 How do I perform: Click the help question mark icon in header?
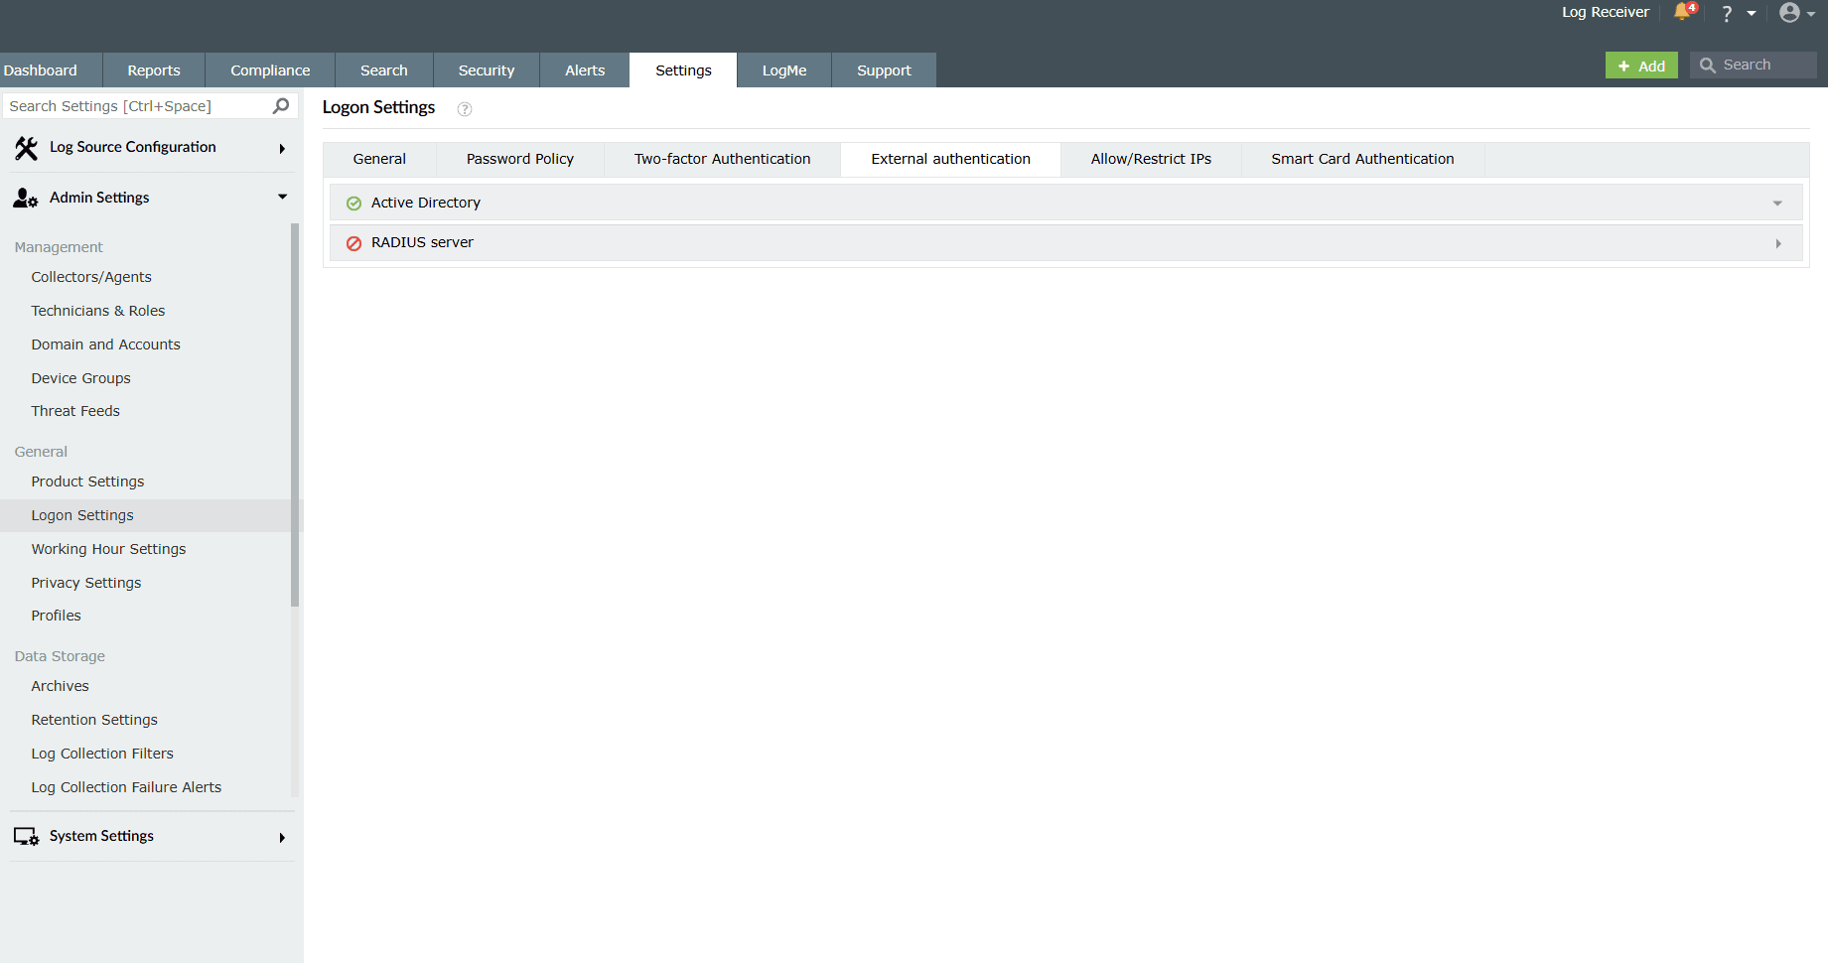pyautogui.click(x=1727, y=13)
